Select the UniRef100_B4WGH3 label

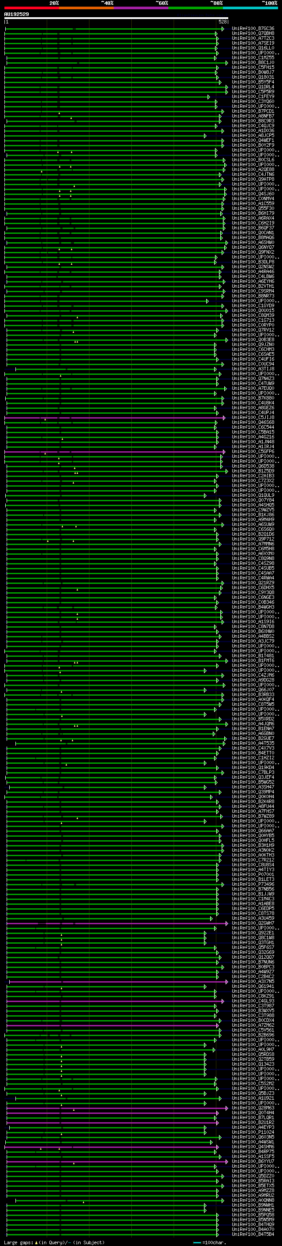click(253, 607)
